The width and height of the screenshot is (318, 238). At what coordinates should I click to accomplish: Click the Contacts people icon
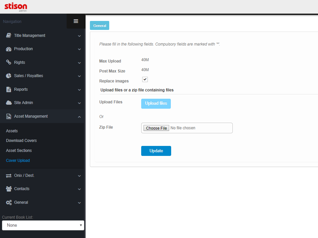(x=9, y=189)
